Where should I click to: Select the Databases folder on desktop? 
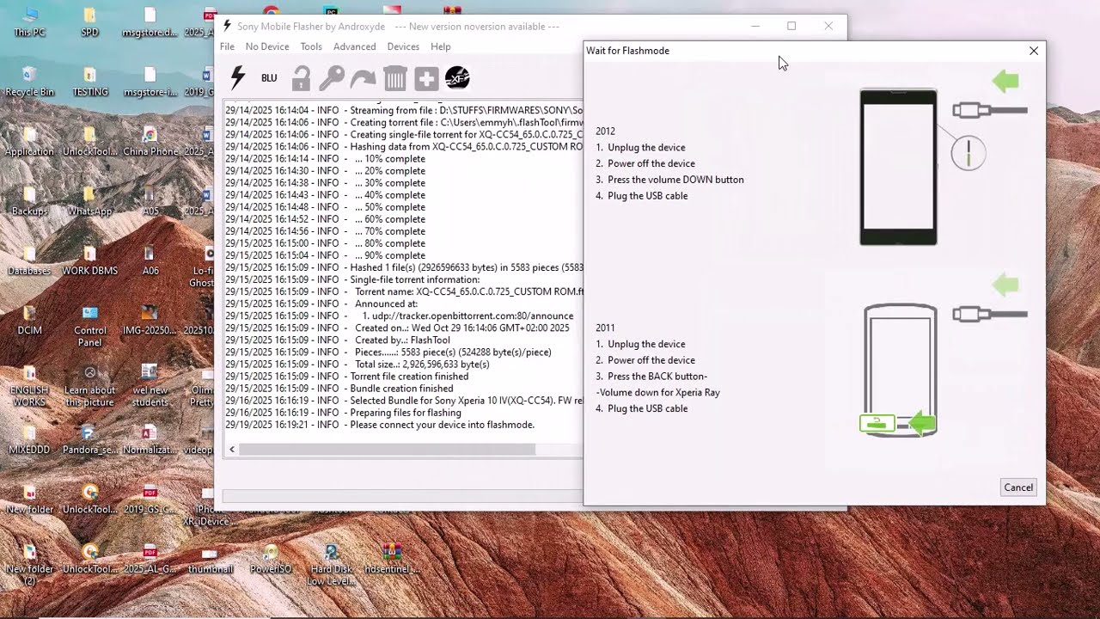29,260
